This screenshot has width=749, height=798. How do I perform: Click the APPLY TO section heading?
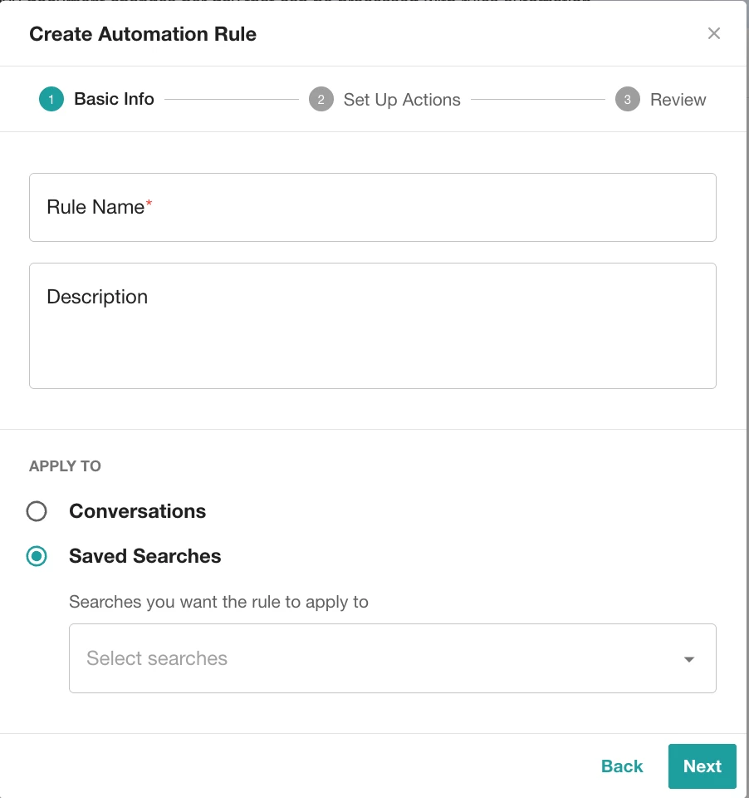pyautogui.click(x=65, y=466)
